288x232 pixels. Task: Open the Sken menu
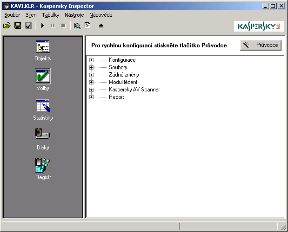coord(31,15)
